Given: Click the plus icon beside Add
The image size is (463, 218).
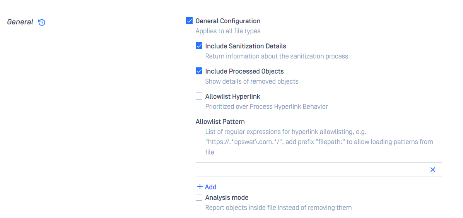Looking at the screenshot, I should pos(200,187).
